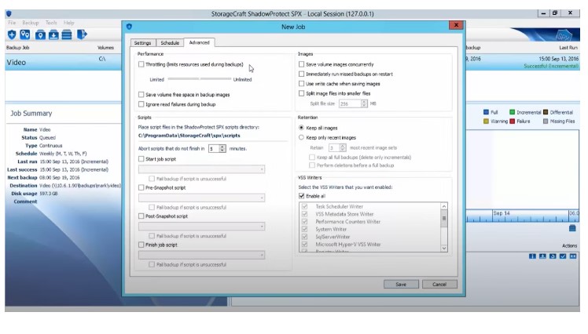This screenshot has width=588, height=334.
Task: Click the box with download arrow toolbar icon
Action: point(53,34)
